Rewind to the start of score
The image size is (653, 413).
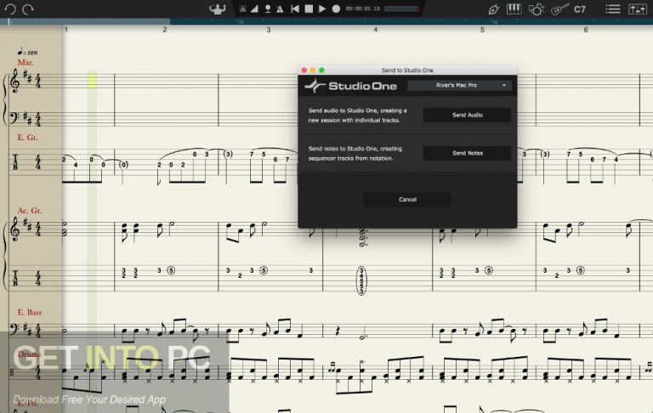pos(295,8)
